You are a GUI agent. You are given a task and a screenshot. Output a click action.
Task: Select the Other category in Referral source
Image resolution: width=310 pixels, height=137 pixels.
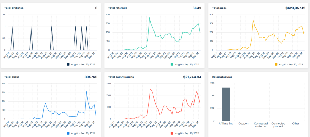click(295, 123)
